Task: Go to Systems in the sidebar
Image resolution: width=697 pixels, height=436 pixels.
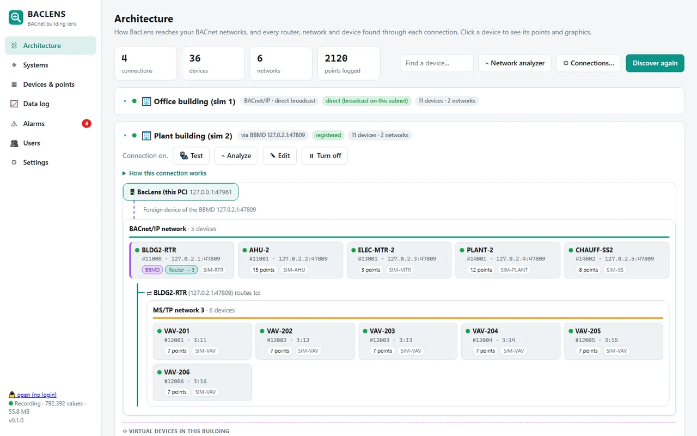Action: click(51, 65)
